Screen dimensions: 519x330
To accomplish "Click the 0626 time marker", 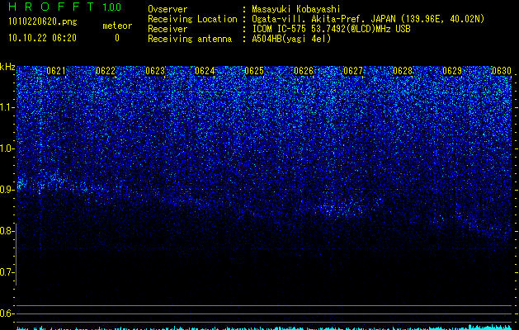I will pyautogui.click(x=304, y=71).
